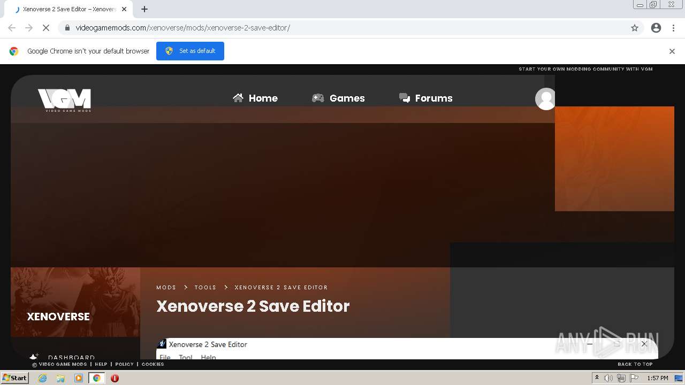Open the Dashboard sidebar item
This screenshot has width=685, height=385.
(71, 357)
